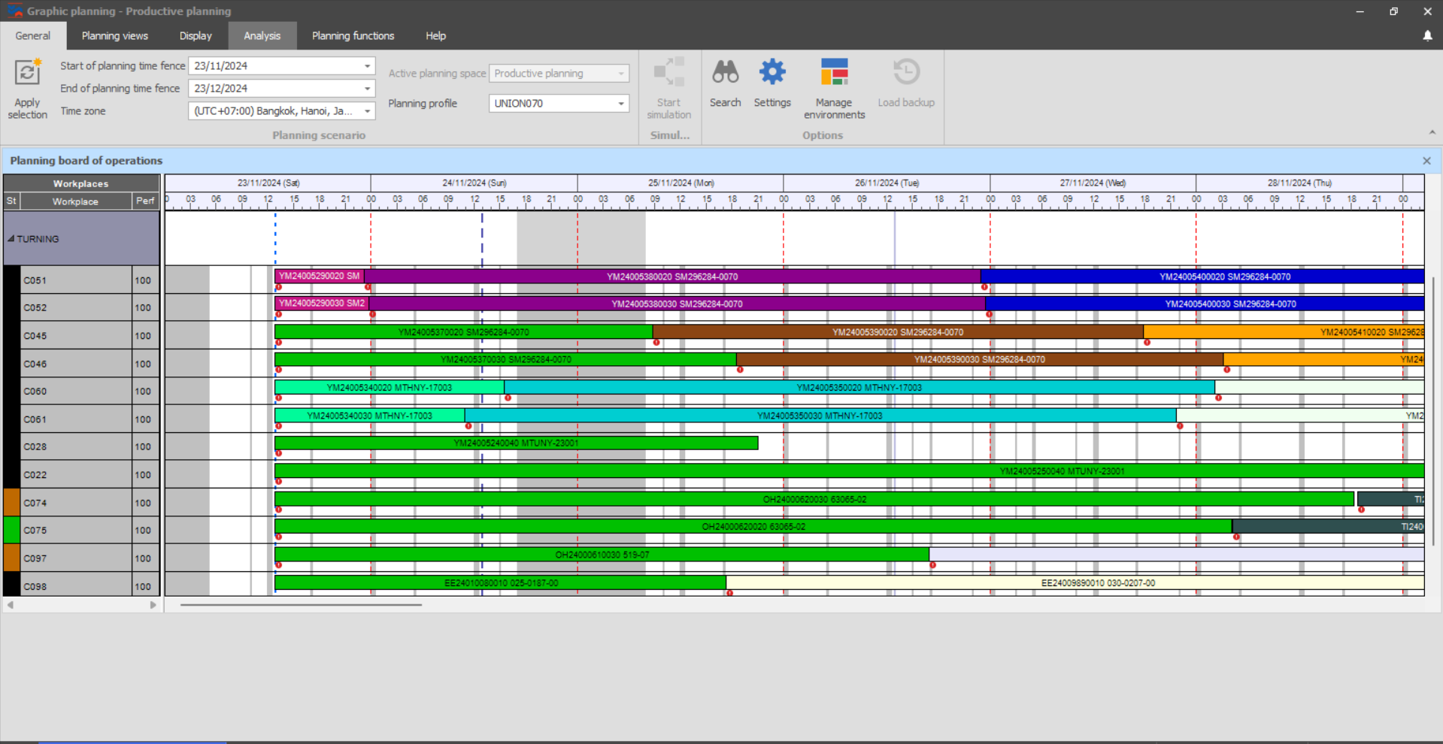Collapse the TURNING workplace group
This screenshot has width=1443, height=744.
coord(11,239)
